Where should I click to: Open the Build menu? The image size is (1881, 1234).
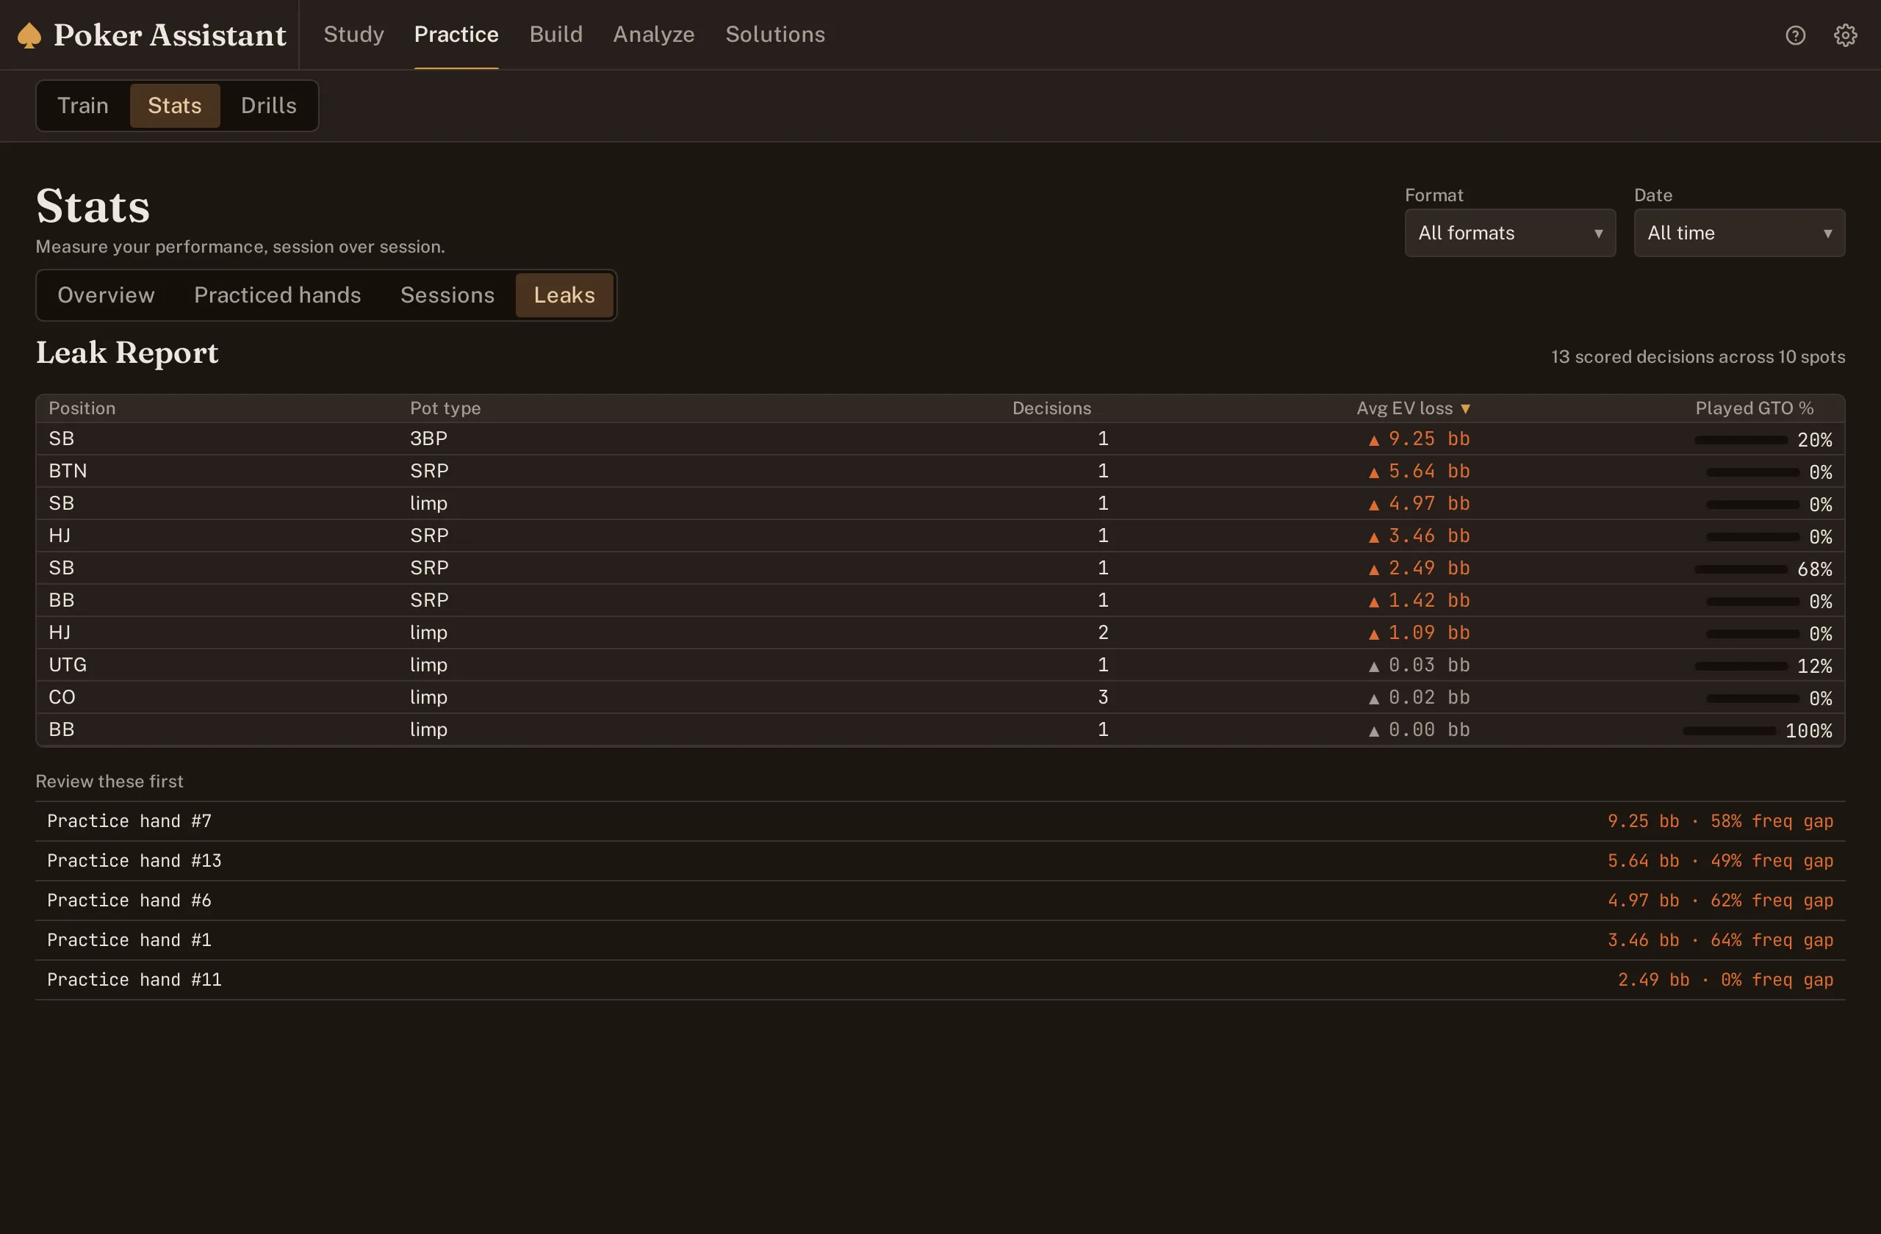pos(555,35)
